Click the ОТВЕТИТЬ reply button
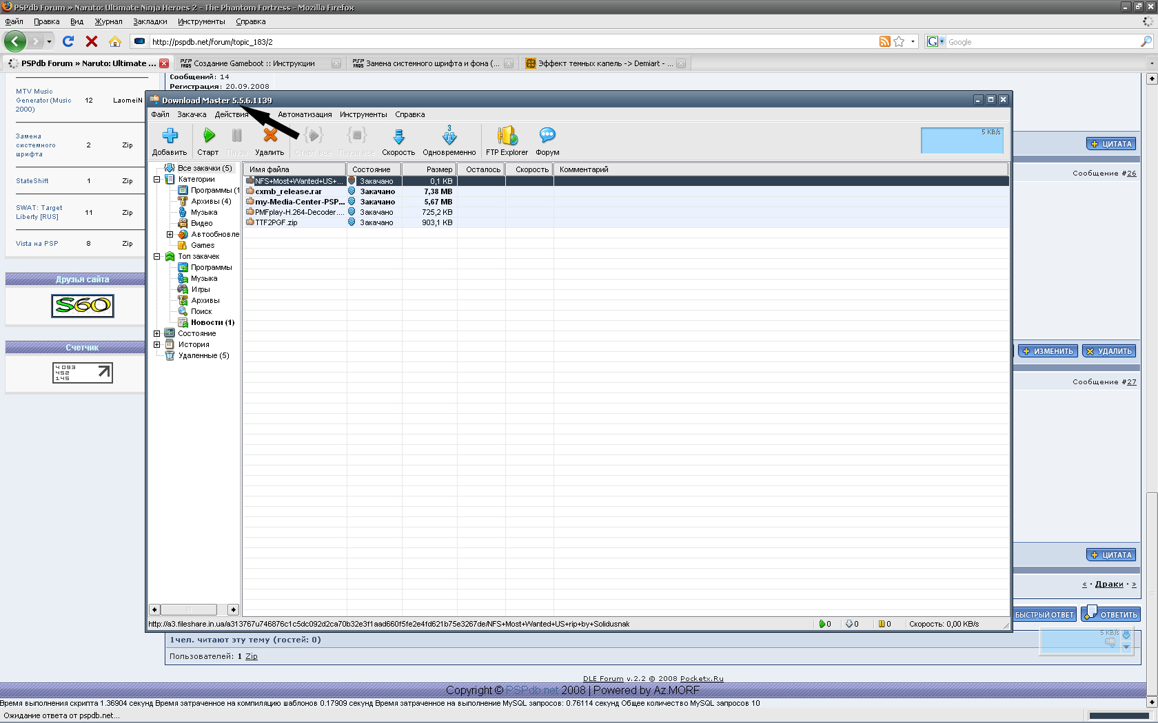 (1110, 614)
